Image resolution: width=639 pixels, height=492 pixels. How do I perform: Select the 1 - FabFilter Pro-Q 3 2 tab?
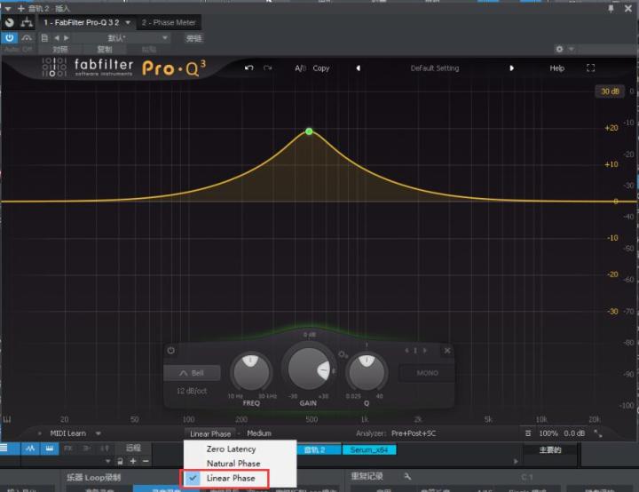[x=82, y=22]
